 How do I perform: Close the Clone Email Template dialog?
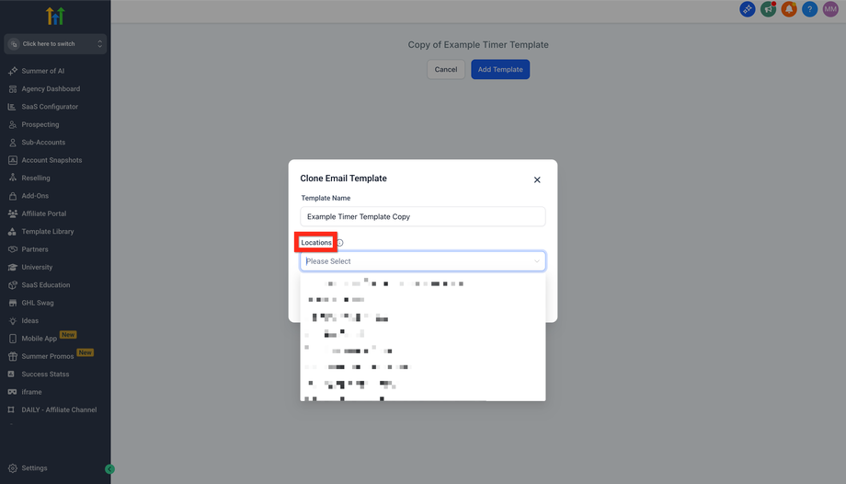(537, 180)
